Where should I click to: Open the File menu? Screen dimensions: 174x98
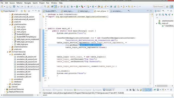coord(2,3)
